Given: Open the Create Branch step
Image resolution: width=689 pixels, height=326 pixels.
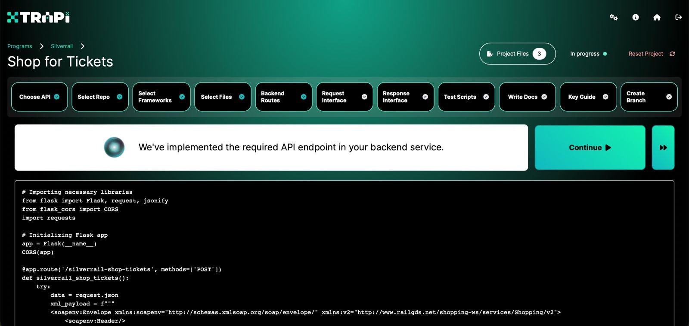Looking at the screenshot, I should 649,97.
